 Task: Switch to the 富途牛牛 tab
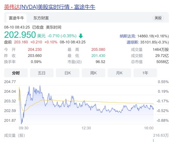pyautogui.click(x=17, y=18)
